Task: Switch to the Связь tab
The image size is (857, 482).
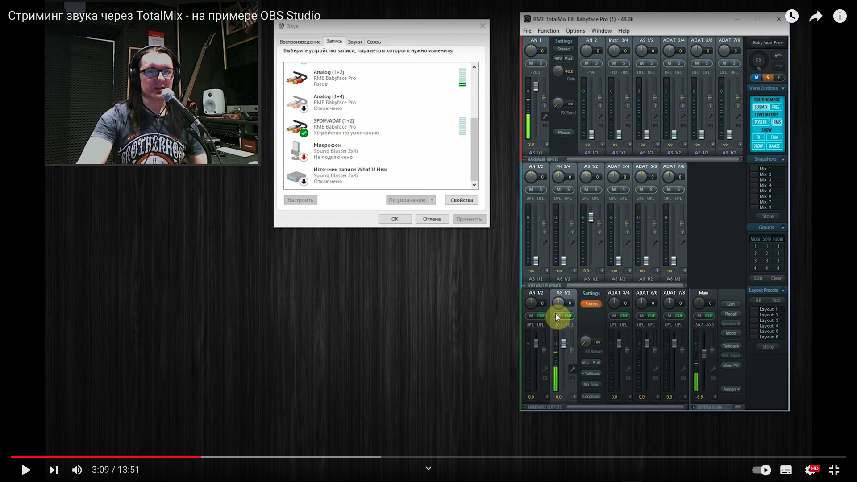Action: 374,42
